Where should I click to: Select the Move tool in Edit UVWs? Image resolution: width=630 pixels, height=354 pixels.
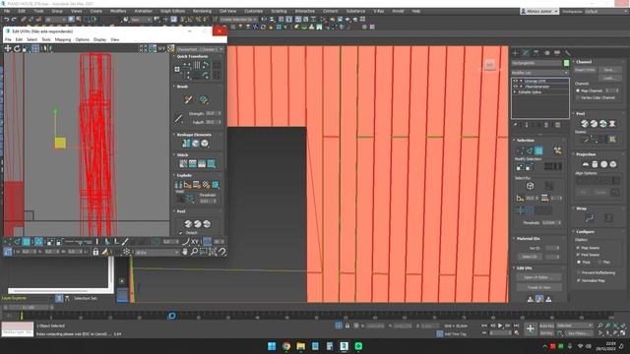coord(8,48)
